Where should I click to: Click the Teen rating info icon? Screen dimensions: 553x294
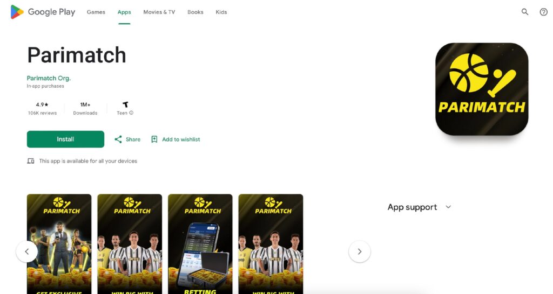(131, 113)
